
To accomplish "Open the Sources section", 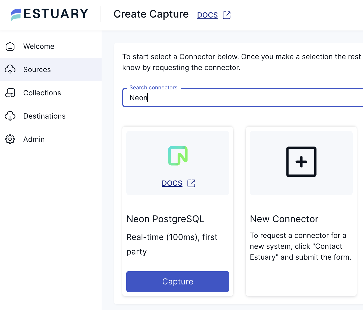I will (x=37, y=69).
